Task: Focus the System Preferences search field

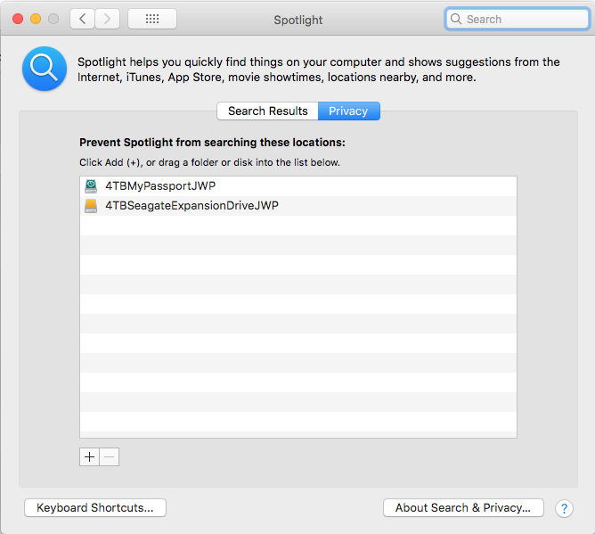Action: pos(517,19)
